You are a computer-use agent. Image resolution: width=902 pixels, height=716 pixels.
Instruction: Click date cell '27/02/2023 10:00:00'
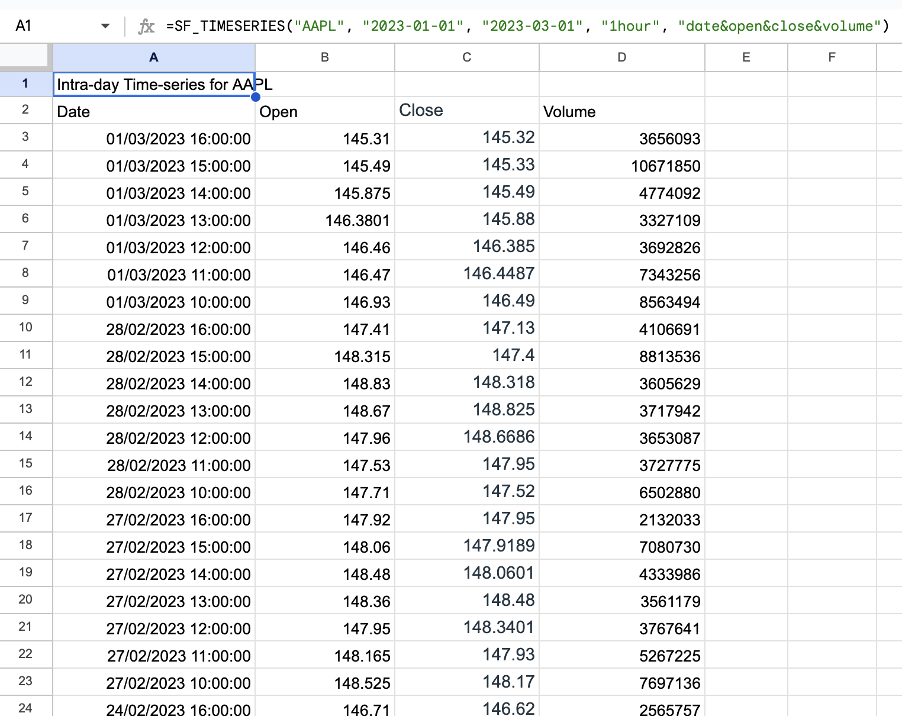point(154,682)
